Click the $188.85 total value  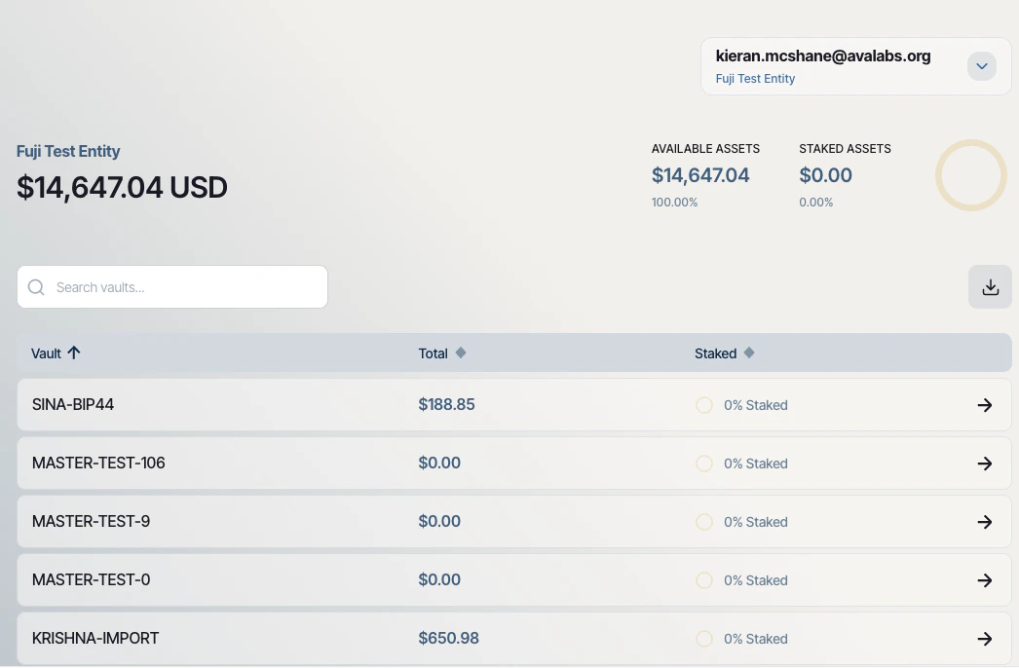446,404
